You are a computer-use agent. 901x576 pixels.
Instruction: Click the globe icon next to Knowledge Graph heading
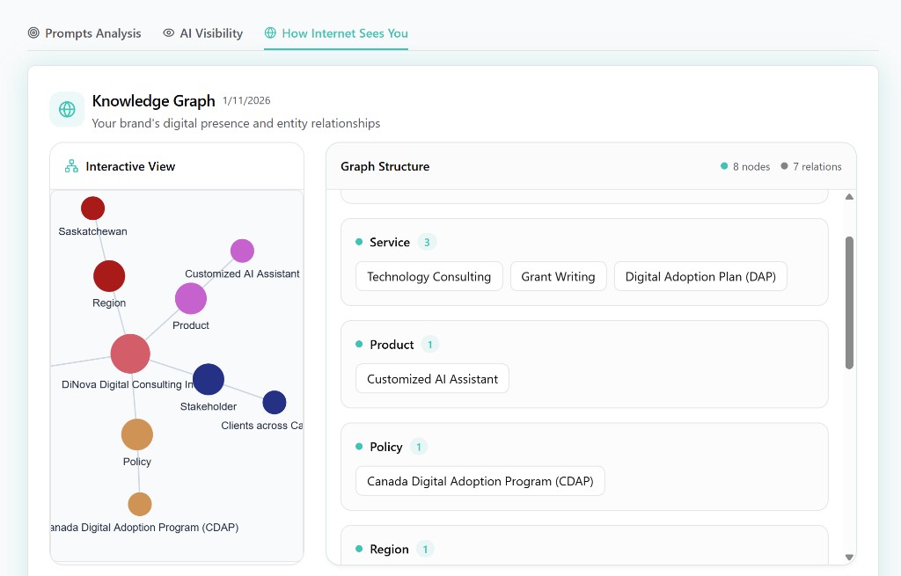pyautogui.click(x=66, y=108)
